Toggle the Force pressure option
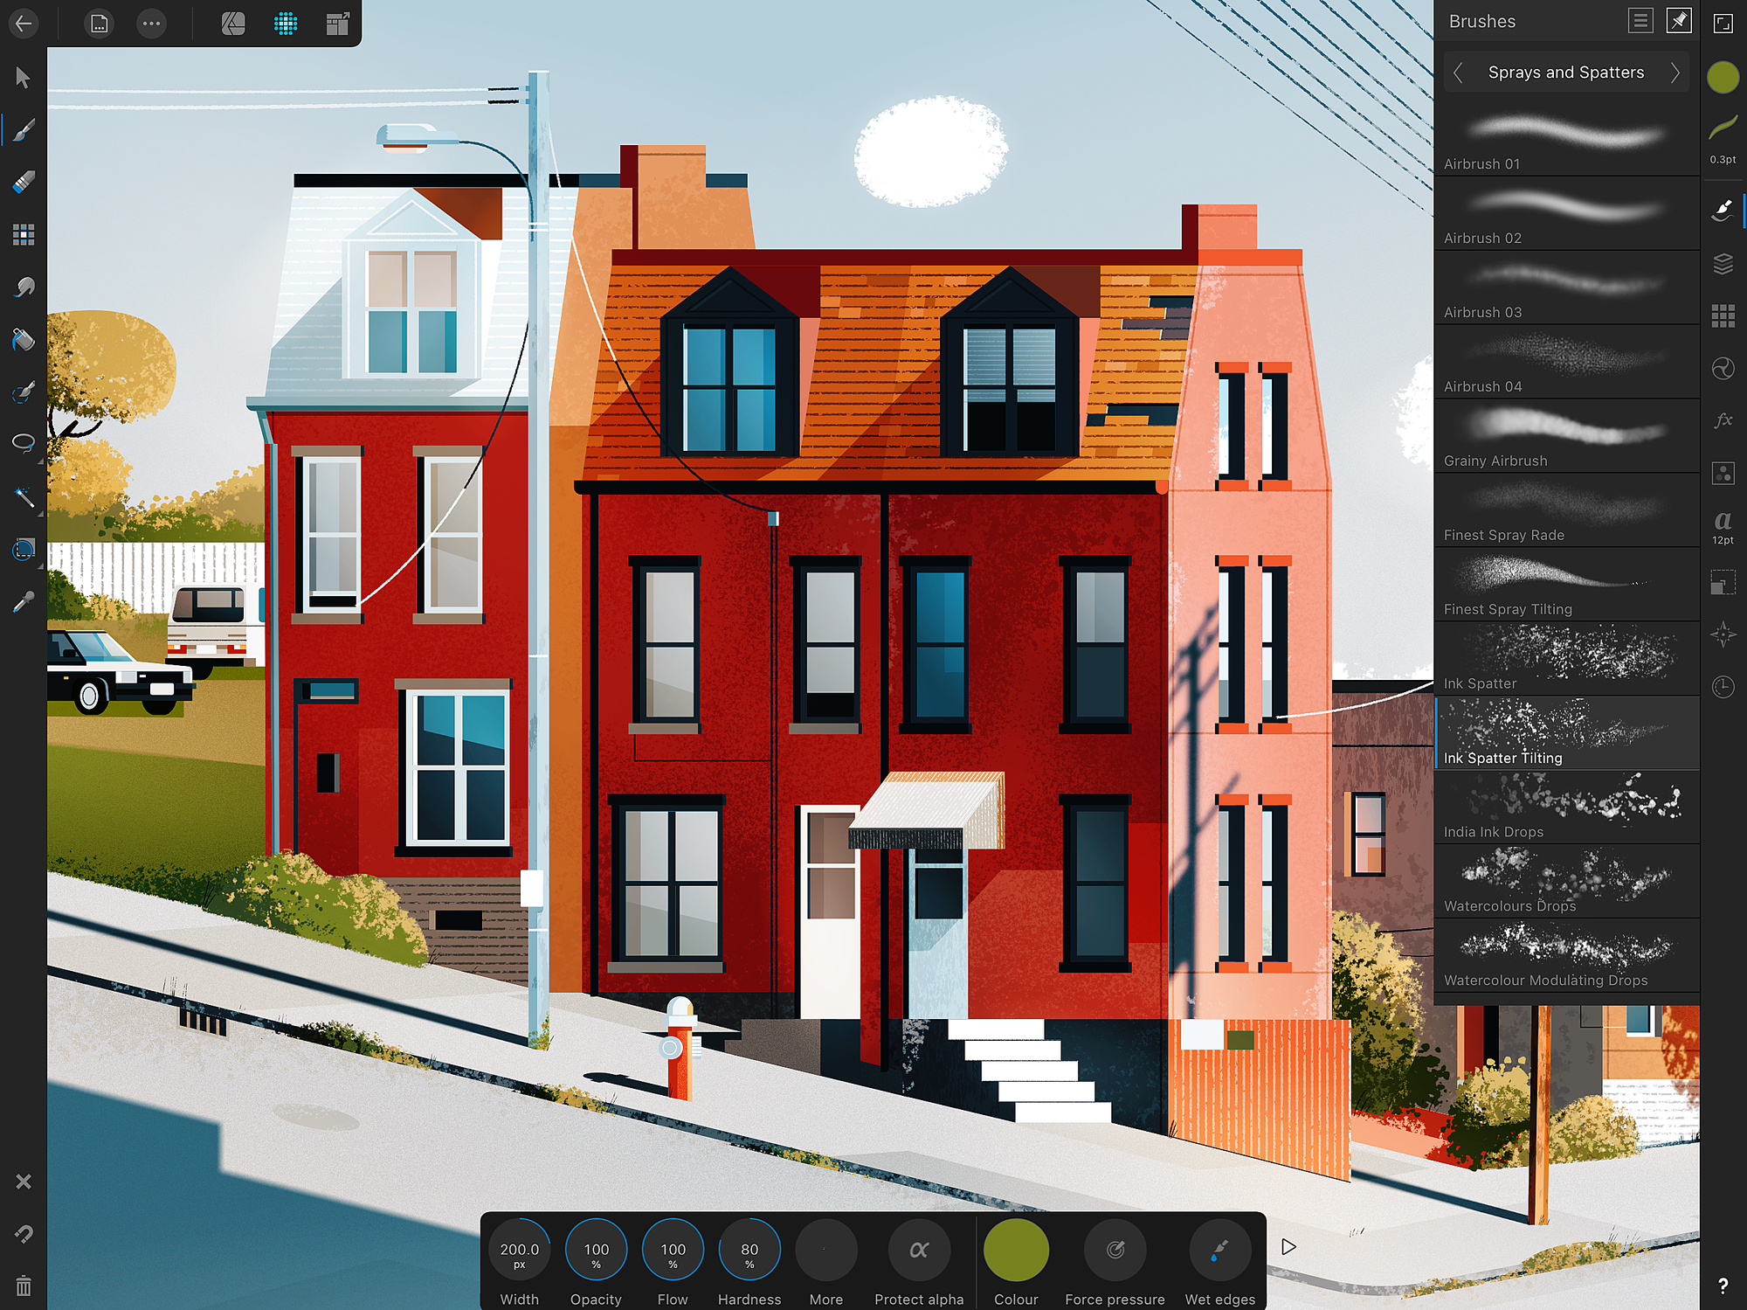 pyautogui.click(x=1115, y=1251)
